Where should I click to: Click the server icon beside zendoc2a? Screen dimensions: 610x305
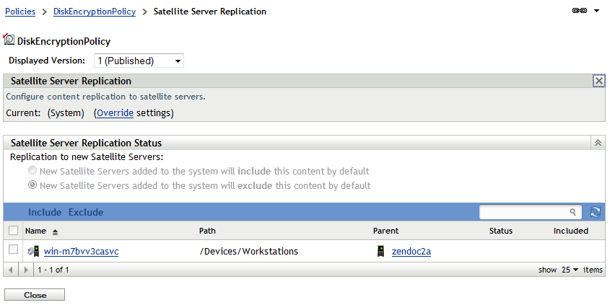click(x=380, y=251)
